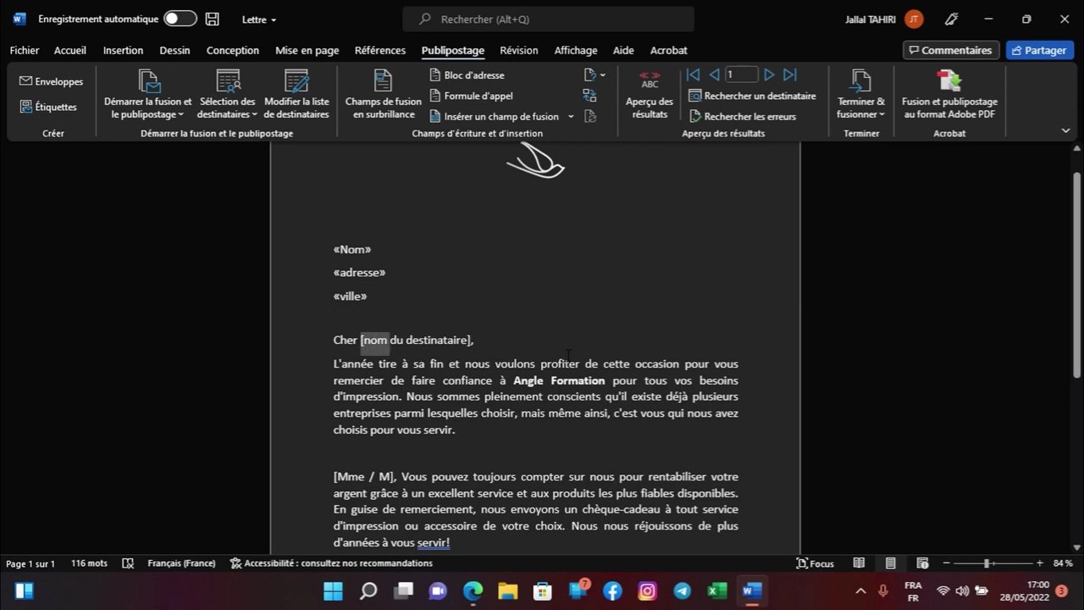This screenshot has width=1084, height=610.
Task: Click the 84 % zoom level
Action: (1063, 563)
